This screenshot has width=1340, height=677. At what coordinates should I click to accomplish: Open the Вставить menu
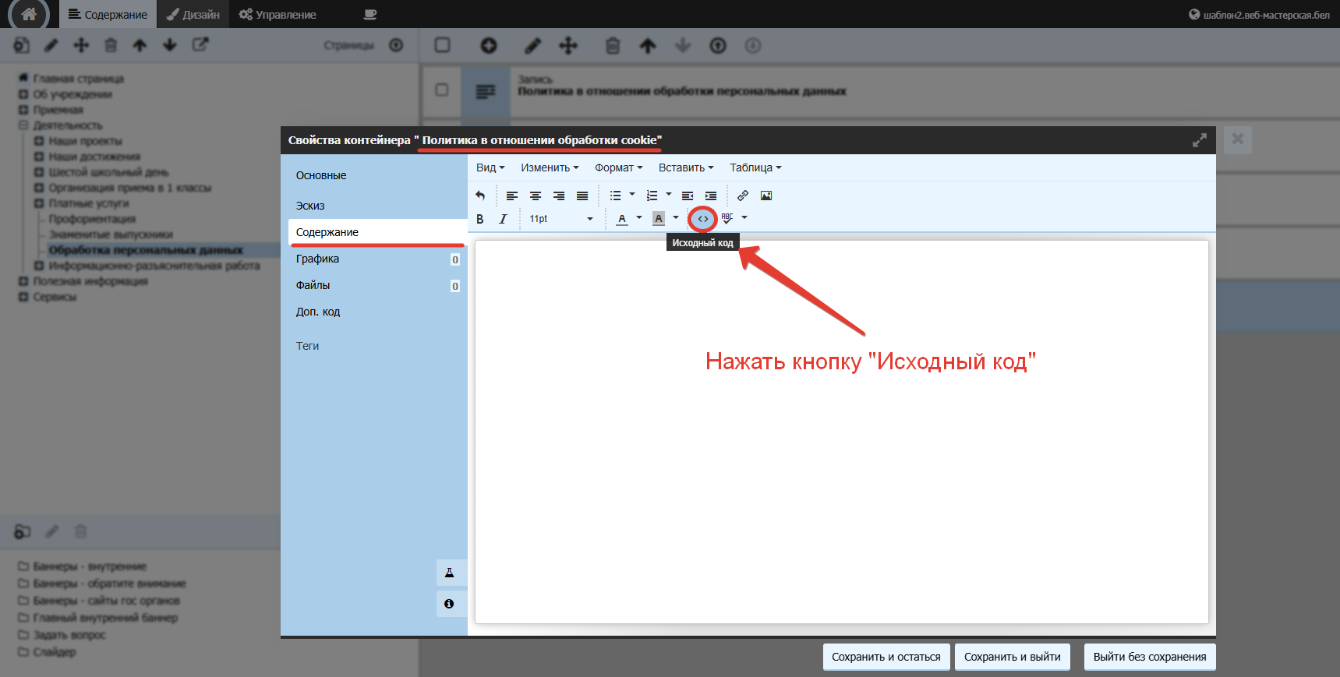pyautogui.click(x=685, y=167)
